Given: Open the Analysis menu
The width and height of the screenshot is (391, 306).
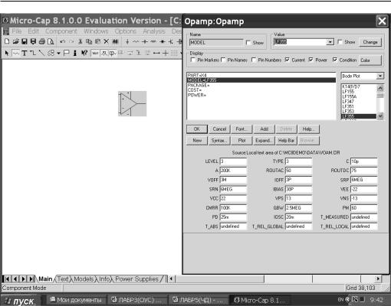Looking at the screenshot, I should point(154,31).
